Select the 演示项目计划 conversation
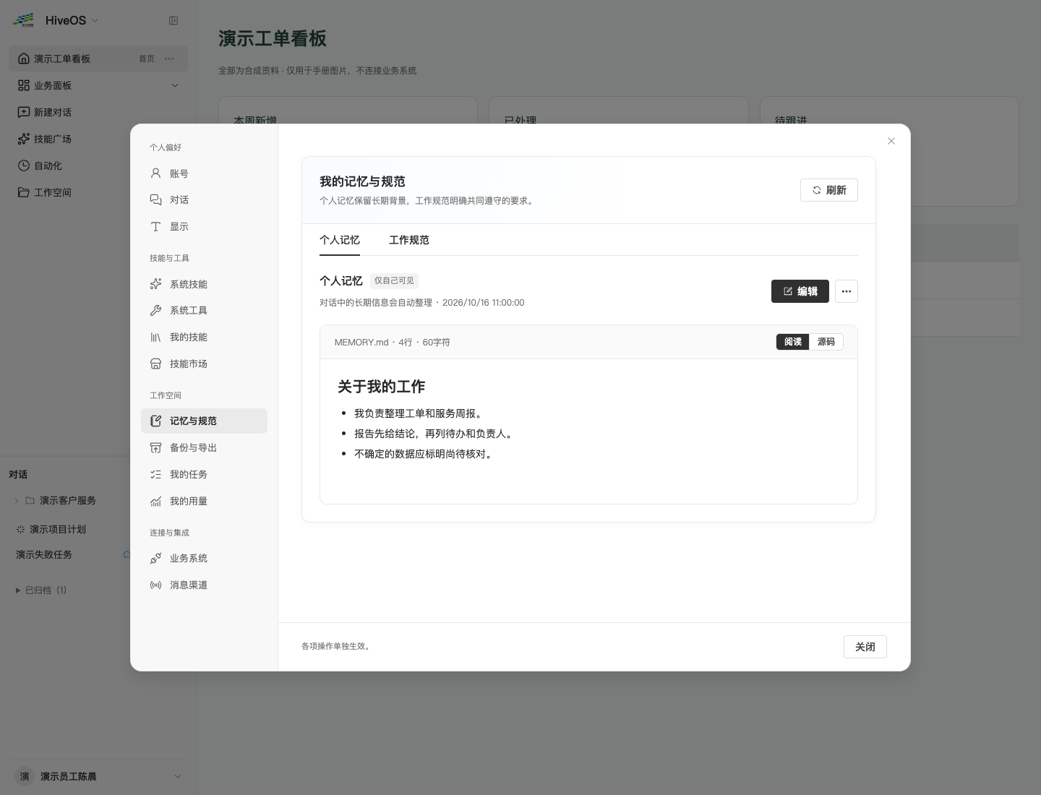This screenshot has height=795, width=1041. click(x=58, y=530)
